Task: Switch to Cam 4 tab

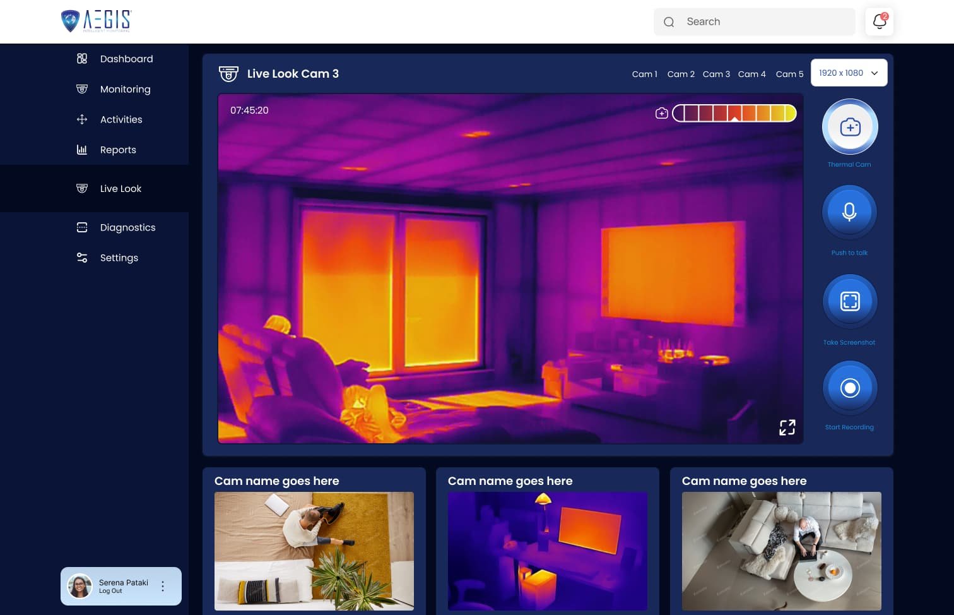Action: pos(751,74)
